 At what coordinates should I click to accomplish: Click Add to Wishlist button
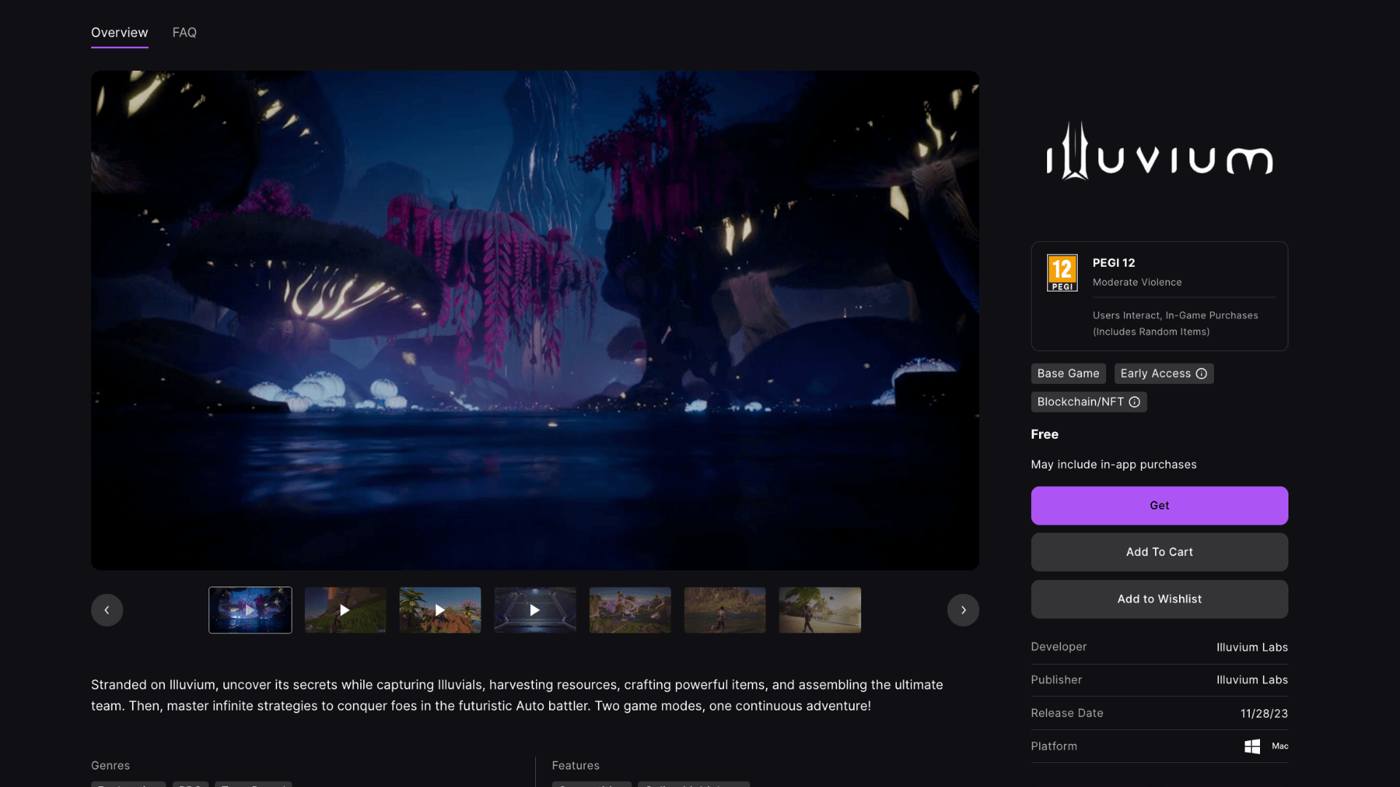coord(1159,599)
